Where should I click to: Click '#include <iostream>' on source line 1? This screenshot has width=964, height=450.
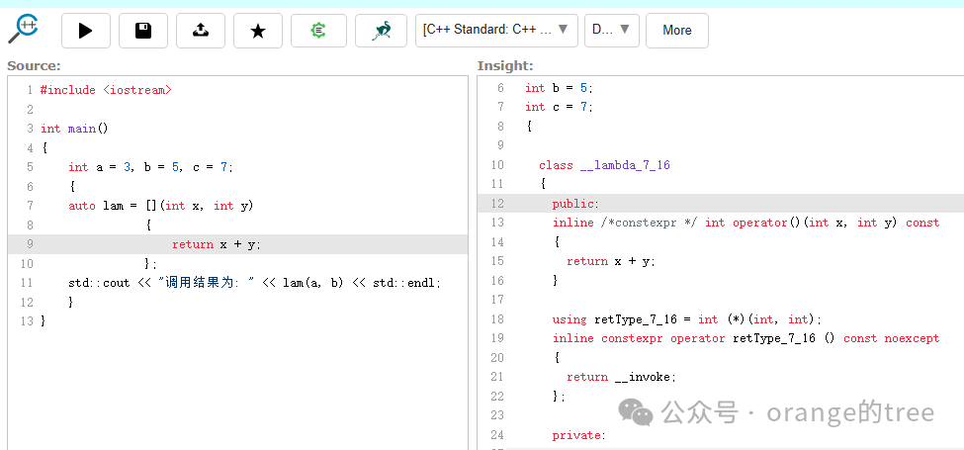[106, 90]
